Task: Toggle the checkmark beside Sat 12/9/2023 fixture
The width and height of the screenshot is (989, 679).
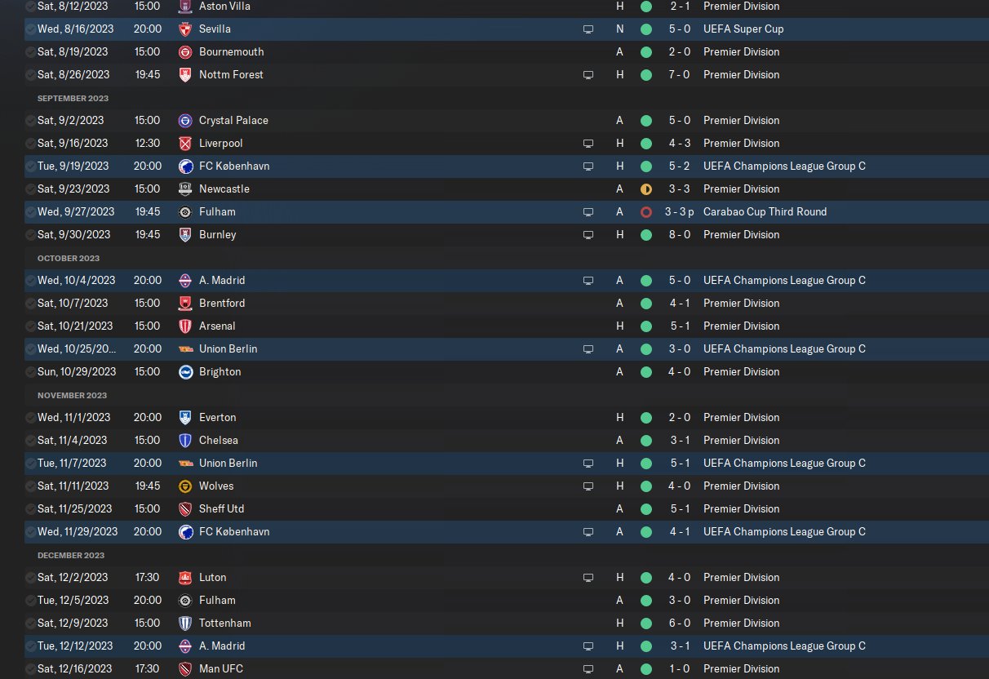Action: click(x=31, y=623)
